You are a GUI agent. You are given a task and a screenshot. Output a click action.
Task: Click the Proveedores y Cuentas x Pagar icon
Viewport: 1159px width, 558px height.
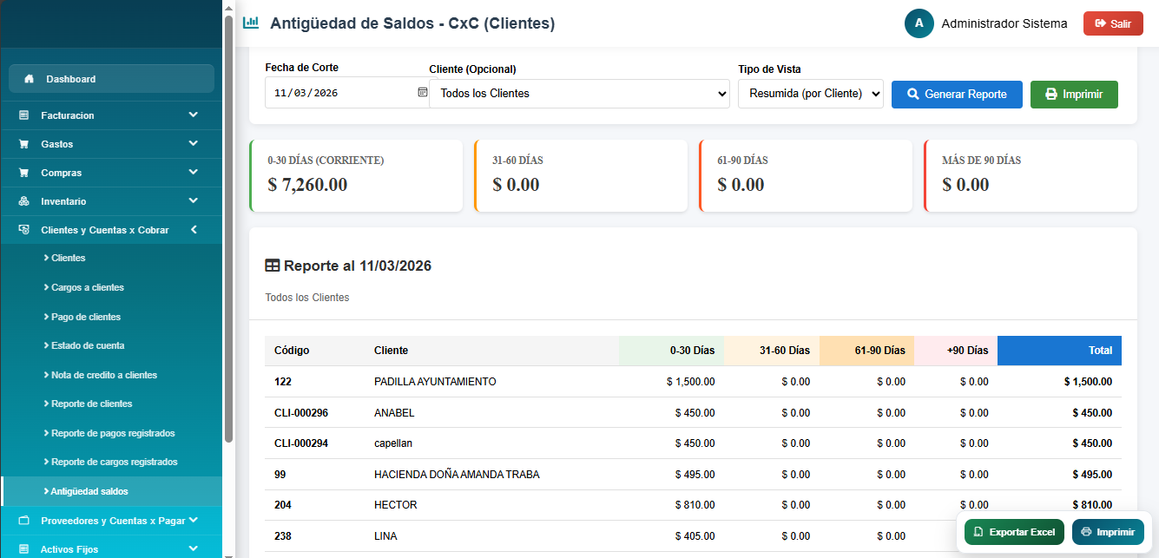[x=24, y=521]
